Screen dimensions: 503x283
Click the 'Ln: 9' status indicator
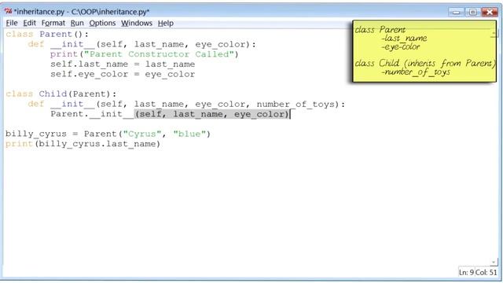click(x=466, y=273)
